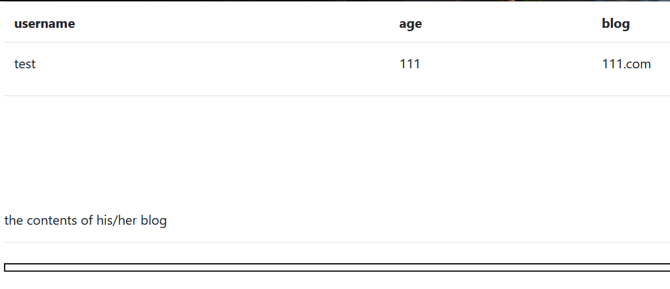Click the username column header
The width and height of the screenshot is (670, 289).
(x=44, y=23)
